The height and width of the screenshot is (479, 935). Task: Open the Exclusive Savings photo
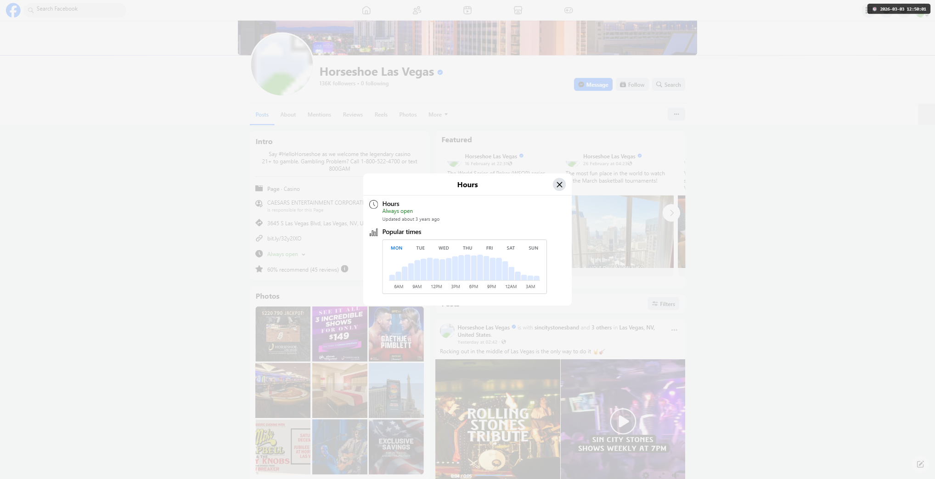click(x=396, y=447)
